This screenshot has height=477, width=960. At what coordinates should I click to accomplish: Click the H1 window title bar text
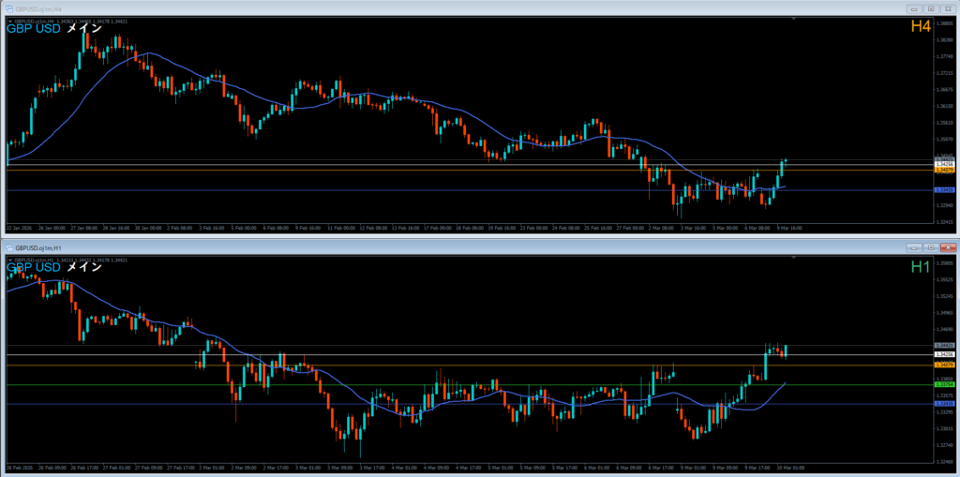point(43,247)
